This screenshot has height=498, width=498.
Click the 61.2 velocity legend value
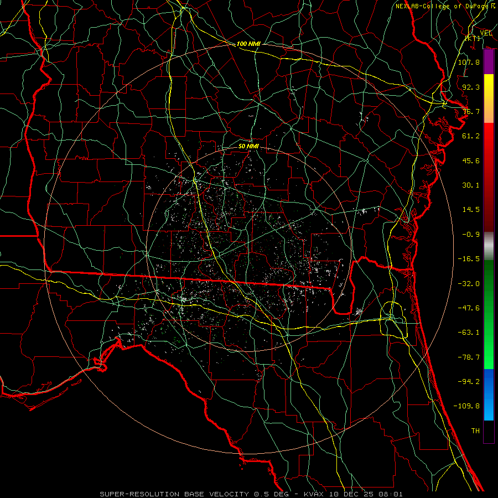[x=471, y=136]
